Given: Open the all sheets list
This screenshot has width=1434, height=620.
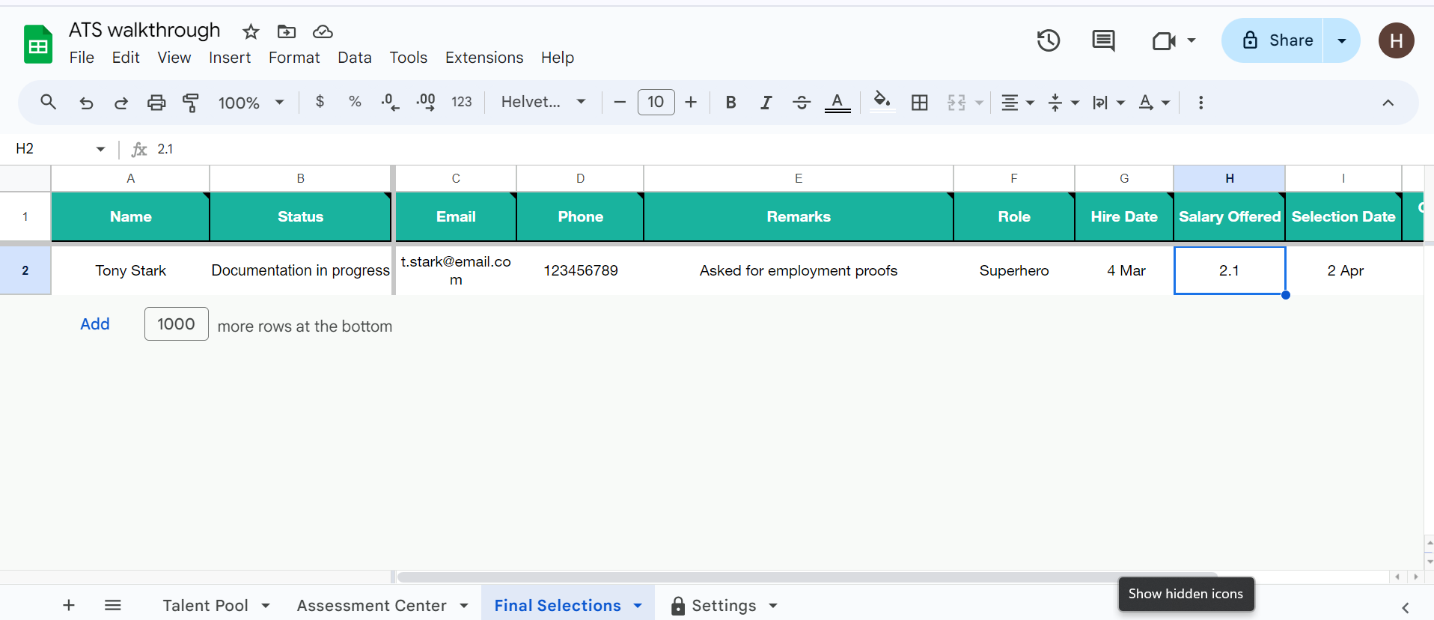Looking at the screenshot, I should tap(113, 605).
